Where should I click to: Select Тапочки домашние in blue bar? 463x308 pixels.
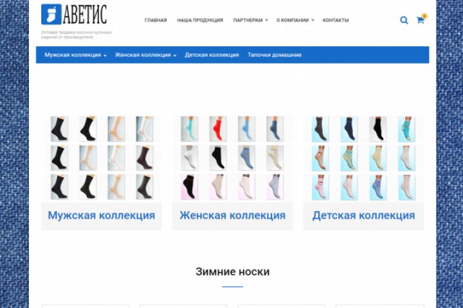coord(275,55)
